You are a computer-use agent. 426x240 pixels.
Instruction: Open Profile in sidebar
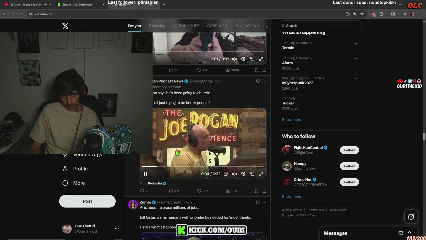[75, 169]
